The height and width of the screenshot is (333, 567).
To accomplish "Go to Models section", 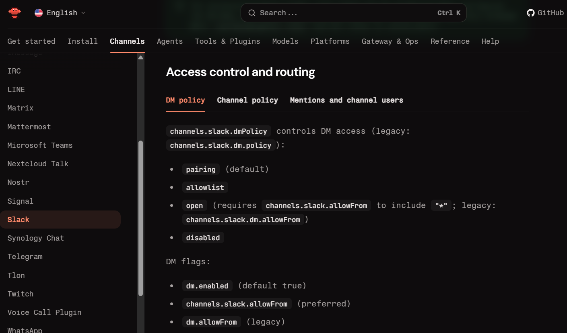I will pos(285,41).
